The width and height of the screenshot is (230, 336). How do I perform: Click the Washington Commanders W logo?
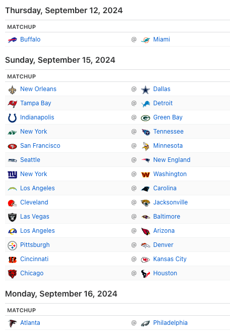[145, 175]
